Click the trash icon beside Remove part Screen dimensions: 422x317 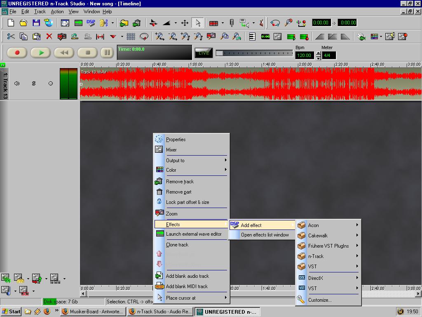pyautogui.click(x=159, y=192)
